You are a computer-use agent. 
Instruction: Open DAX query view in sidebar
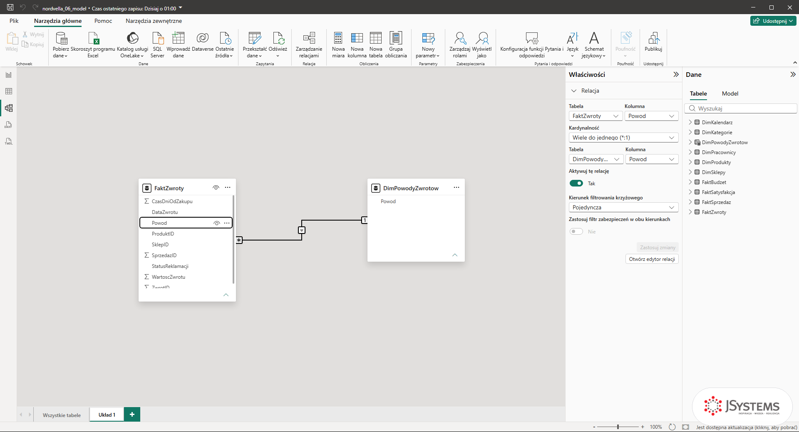tap(9, 125)
